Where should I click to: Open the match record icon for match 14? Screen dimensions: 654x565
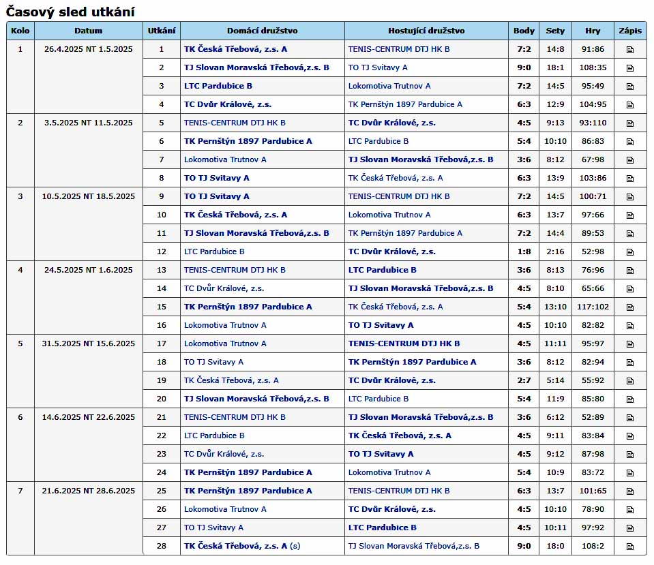point(630,288)
